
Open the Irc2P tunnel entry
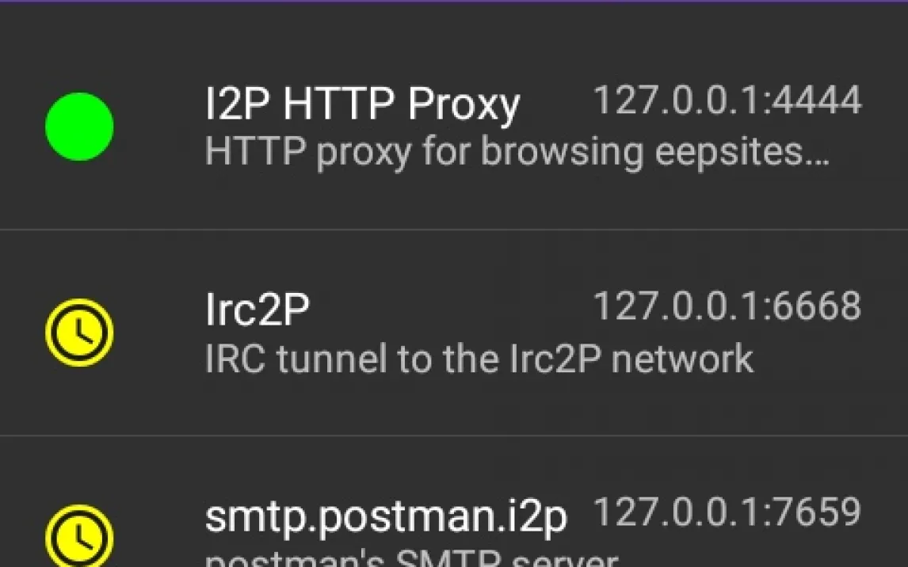click(x=257, y=310)
